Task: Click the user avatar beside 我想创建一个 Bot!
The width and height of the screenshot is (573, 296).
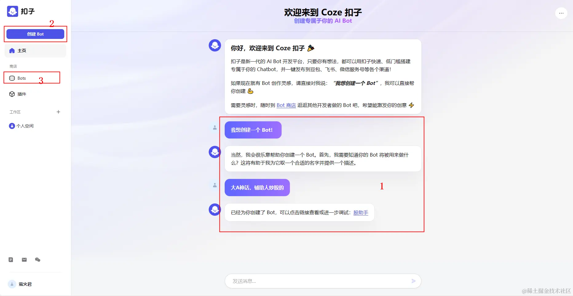Action: point(215,127)
